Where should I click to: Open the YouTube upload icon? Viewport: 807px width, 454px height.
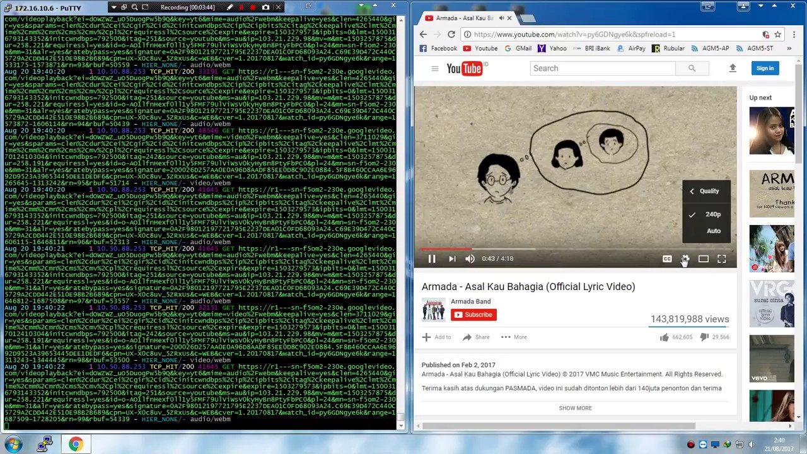click(x=733, y=68)
